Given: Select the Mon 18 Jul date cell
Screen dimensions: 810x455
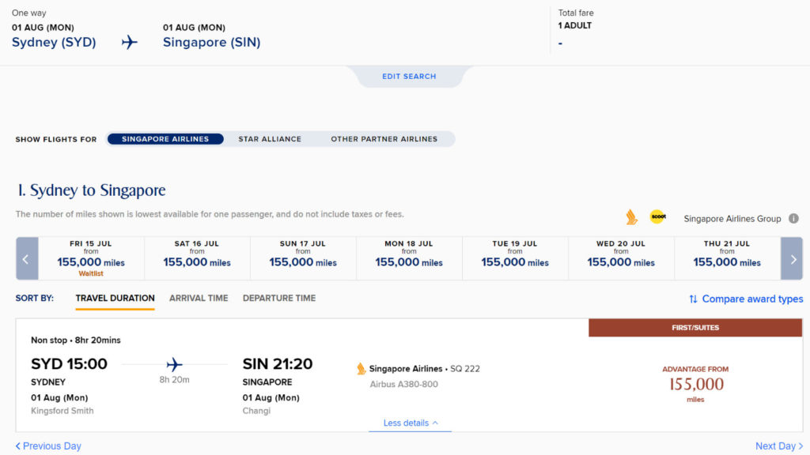Looking at the screenshot, I should pyautogui.click(x=409, y=258).
